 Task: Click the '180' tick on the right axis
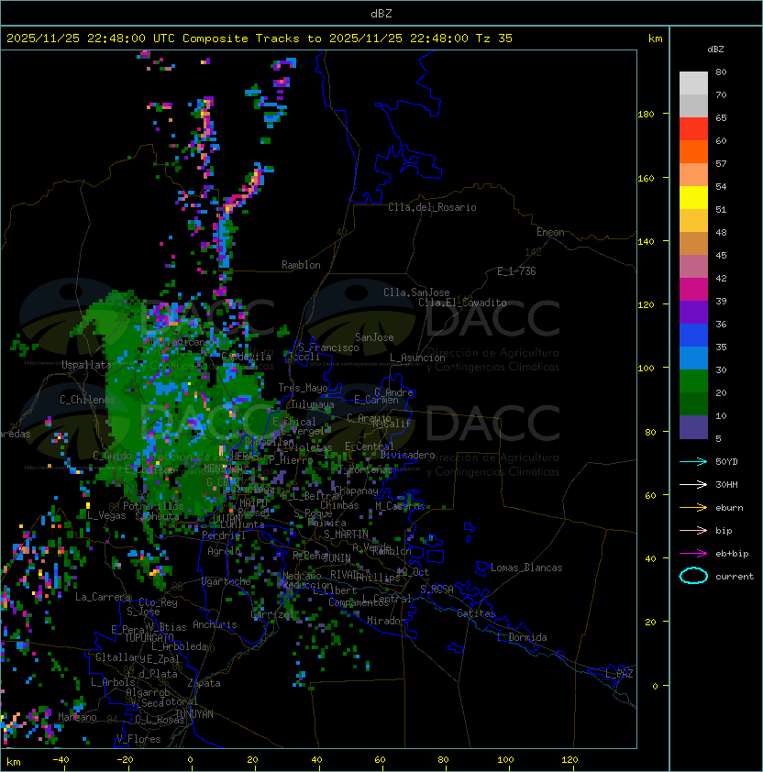click(x=646, y=115)
